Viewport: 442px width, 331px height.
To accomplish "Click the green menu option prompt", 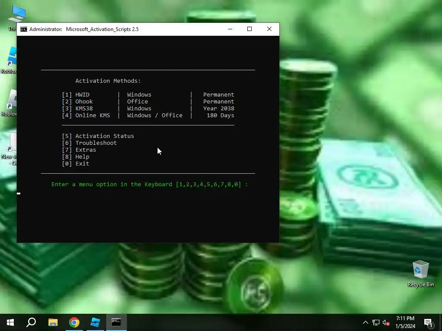I will [x=150, y=184].
